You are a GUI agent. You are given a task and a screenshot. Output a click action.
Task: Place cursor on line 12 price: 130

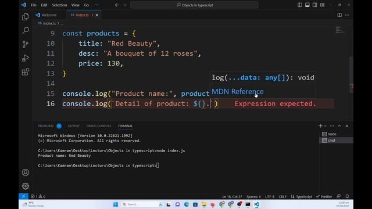(x=101, y=63)
